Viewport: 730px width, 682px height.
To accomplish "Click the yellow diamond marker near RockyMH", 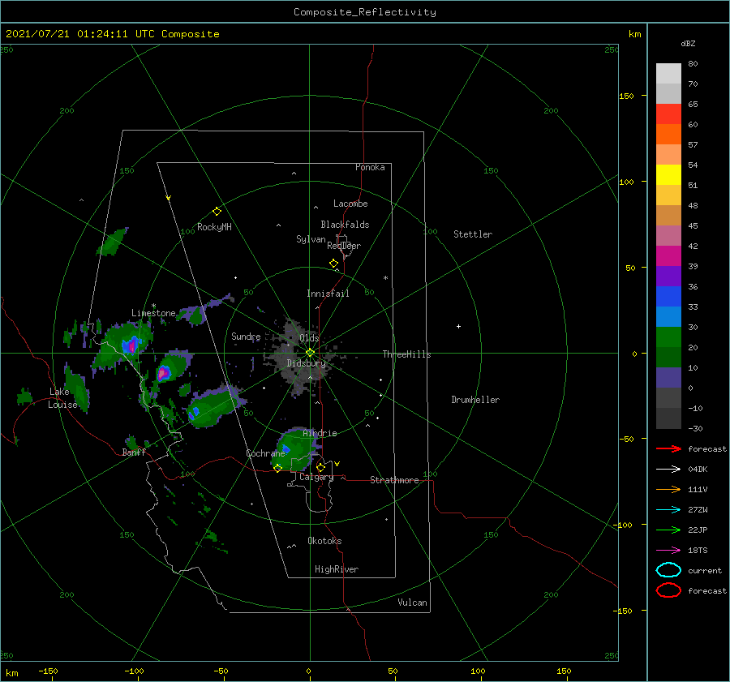I will coord(217,212).
